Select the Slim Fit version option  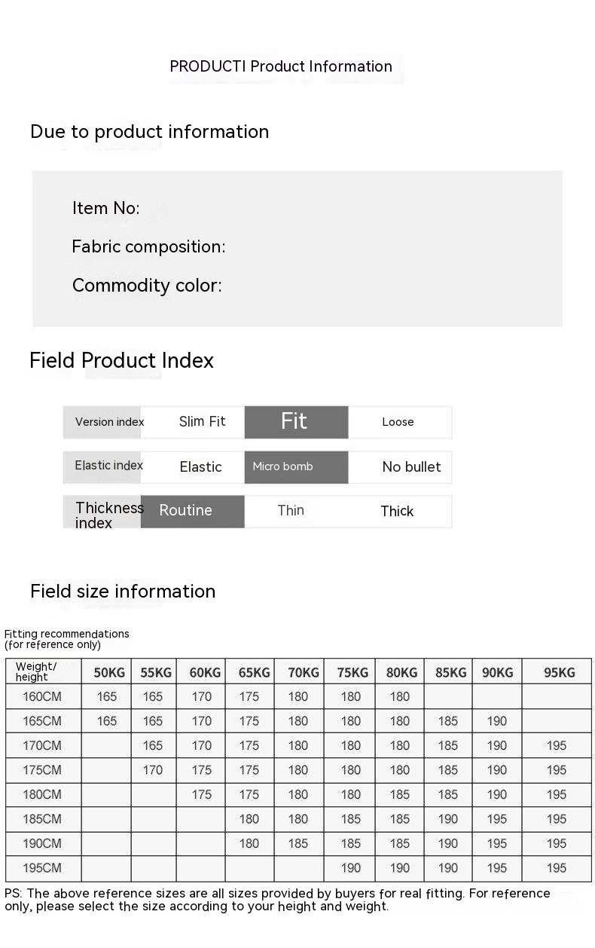click(x=202, y=422)
